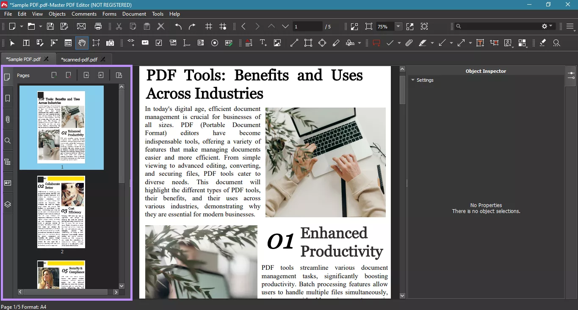Open the 75% zoom level dropdown
This screenshot has width=578, height=310.
click(397, 26)
